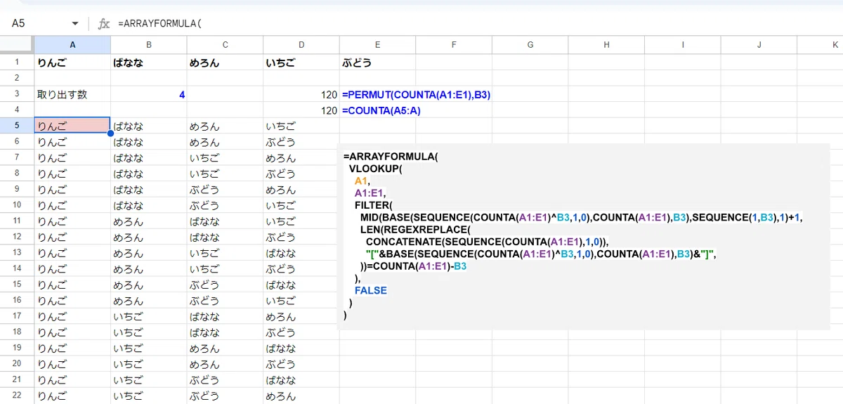Click cell D22 containing めろん
The image size is (843, 404).
pos(301,396)
